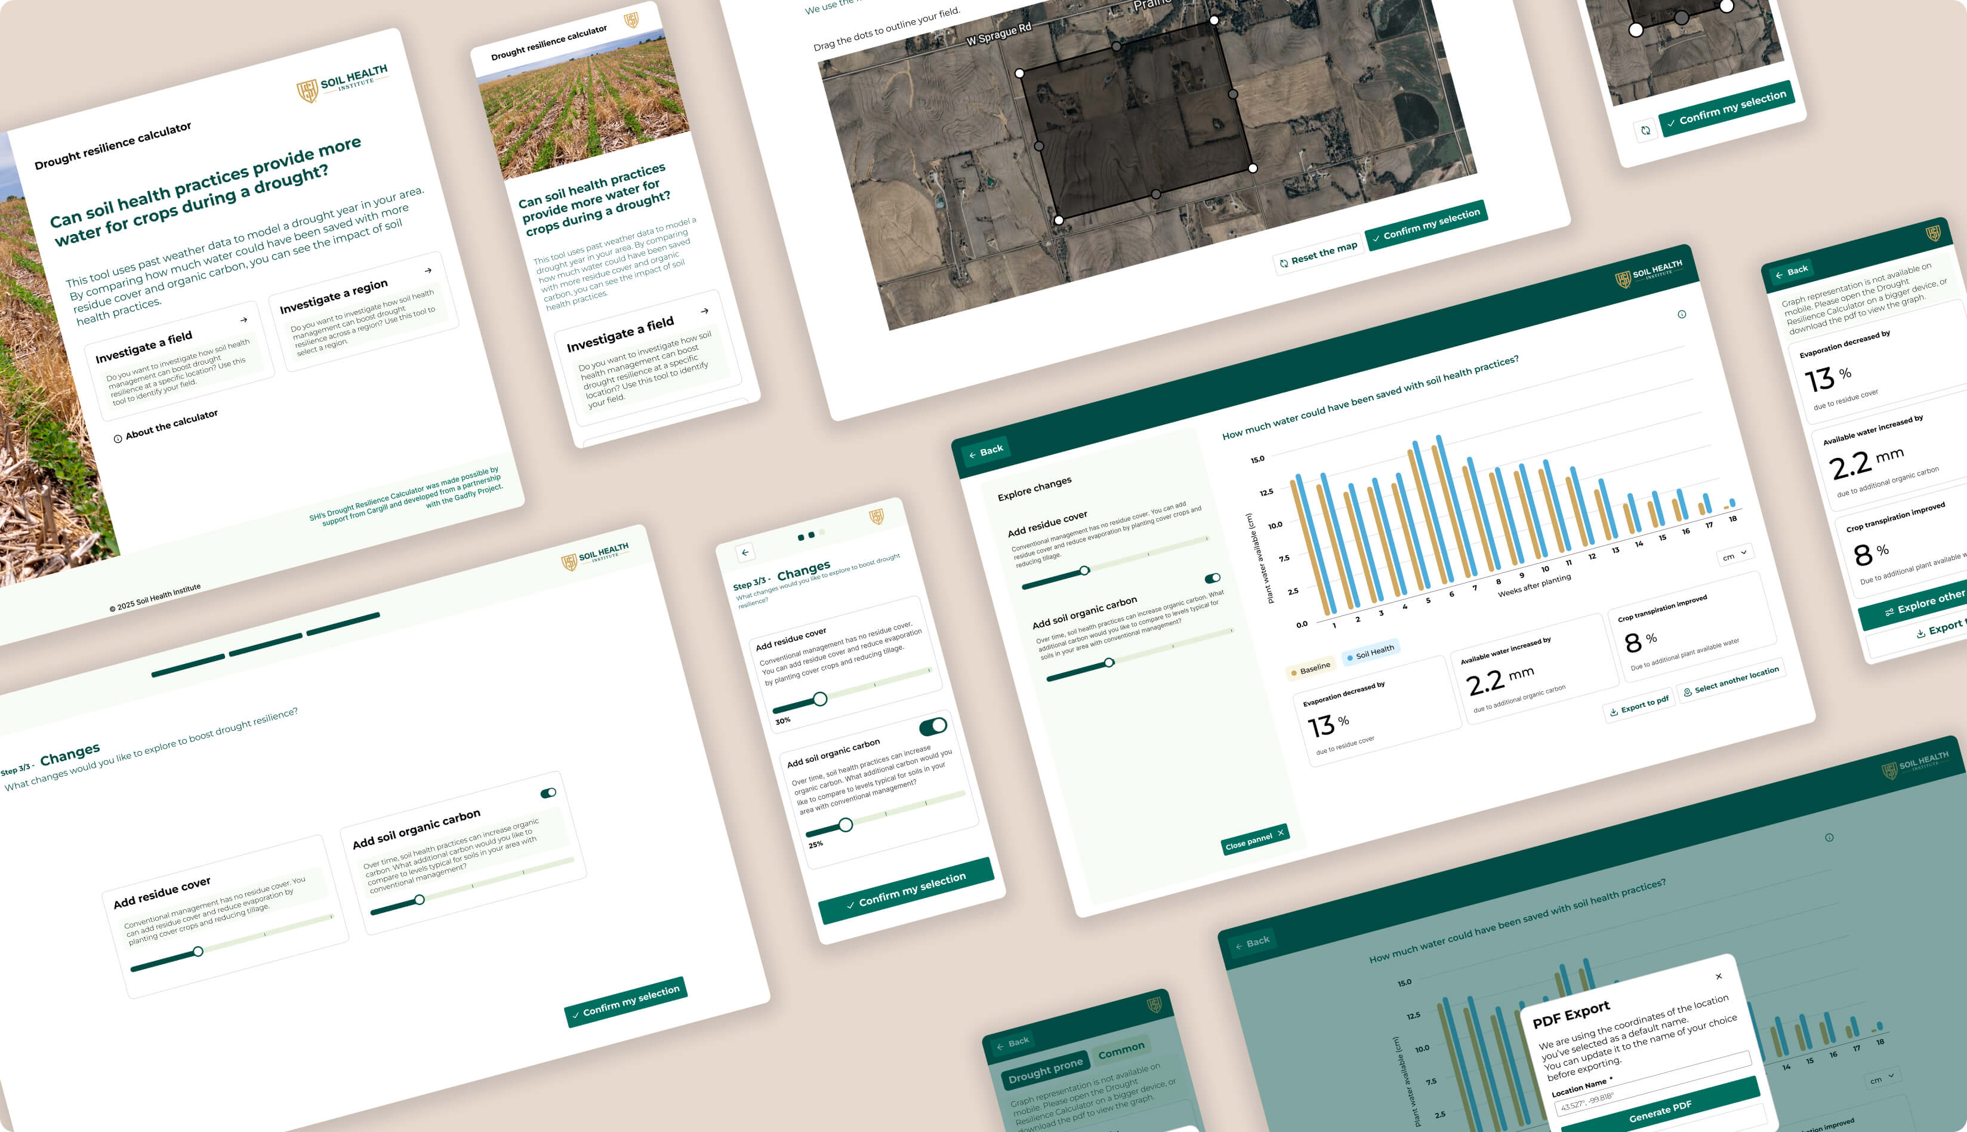
Task: Click the arrow on the mobile Investigate a field card
Action: pos(705,311)
